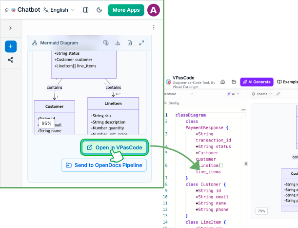Expand the Config section
The height and width of the screenshot is (228, 298).
click(x=172, y=103)
